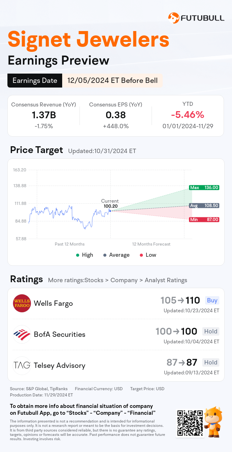Click the red Low legend dot
This screenshot has height=452, width=232.
click(141, 255)
